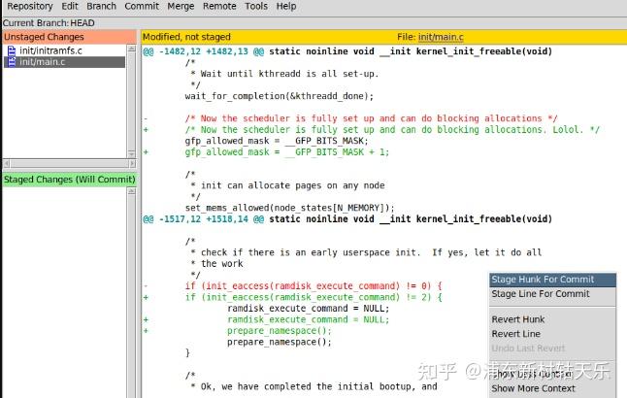Click the unstaged list scroll-left arrow
Screen dimensions: 627x398
tap(6, 164)
